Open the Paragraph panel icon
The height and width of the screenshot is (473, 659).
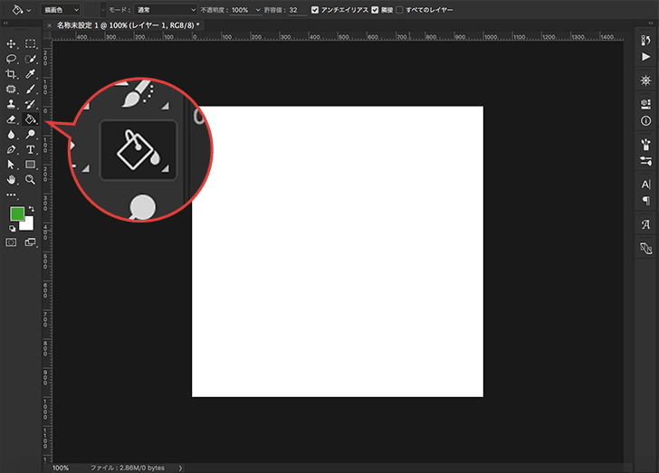coord(646,201)
